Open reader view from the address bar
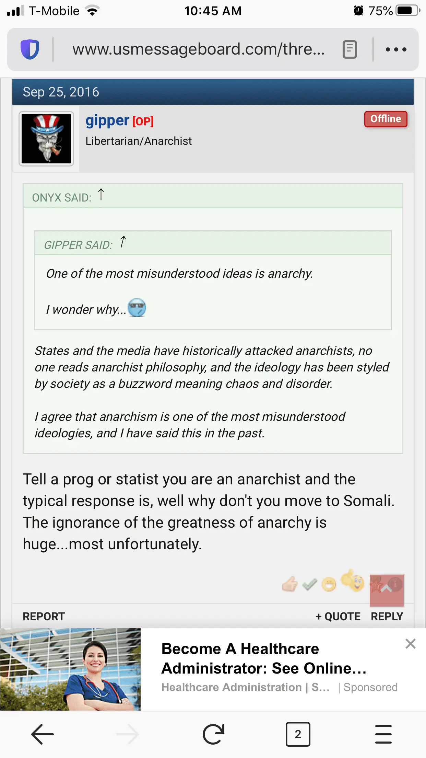 (x=350, y=49)
